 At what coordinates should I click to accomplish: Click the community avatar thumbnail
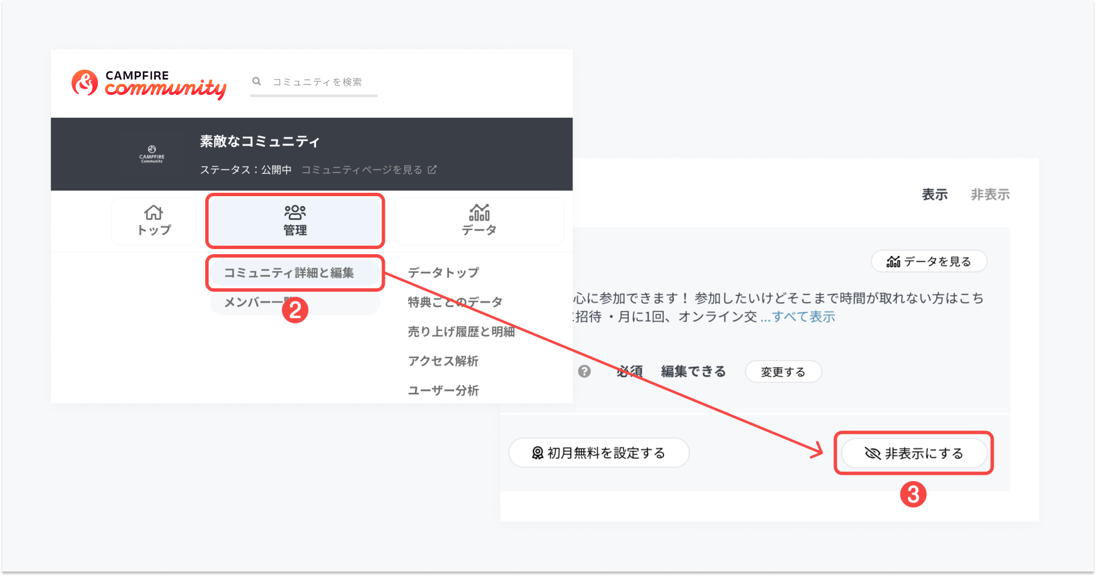click(x=152, y=154)
